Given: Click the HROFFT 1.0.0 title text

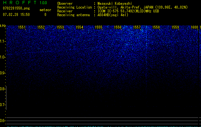Looking at the screenshot, I should [25, 3].
